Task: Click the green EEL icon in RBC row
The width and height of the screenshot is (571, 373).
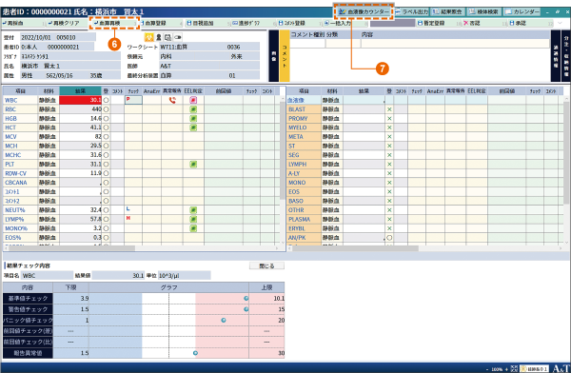Action: point(193,109)
